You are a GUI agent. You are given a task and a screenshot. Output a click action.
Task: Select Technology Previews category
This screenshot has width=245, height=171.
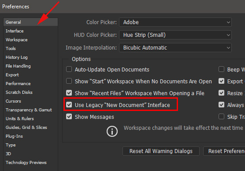26,163
